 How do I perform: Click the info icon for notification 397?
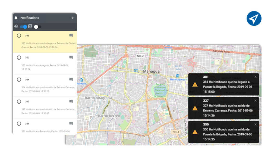(x=19, y=102)
